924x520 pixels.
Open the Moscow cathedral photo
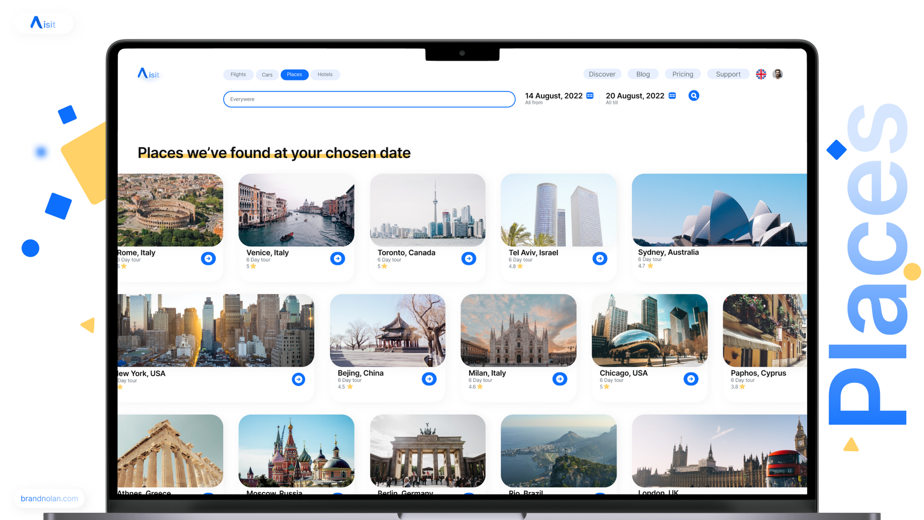point(296,451)
